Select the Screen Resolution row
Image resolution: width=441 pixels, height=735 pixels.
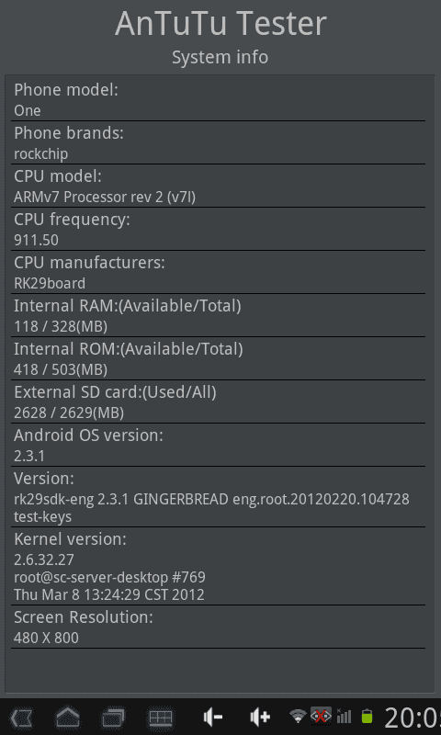tap(218, 628)
